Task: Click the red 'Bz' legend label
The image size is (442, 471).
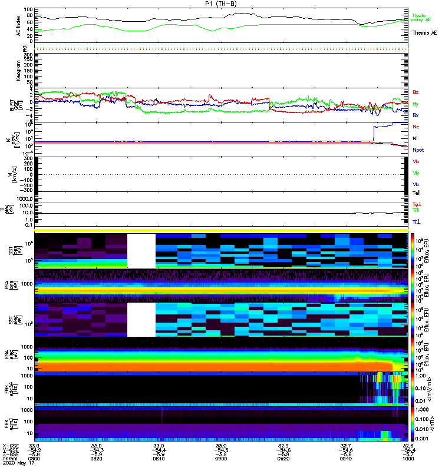Action: (415, 92)
